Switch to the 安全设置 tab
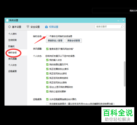137x125 pixels. coord(33,27)
